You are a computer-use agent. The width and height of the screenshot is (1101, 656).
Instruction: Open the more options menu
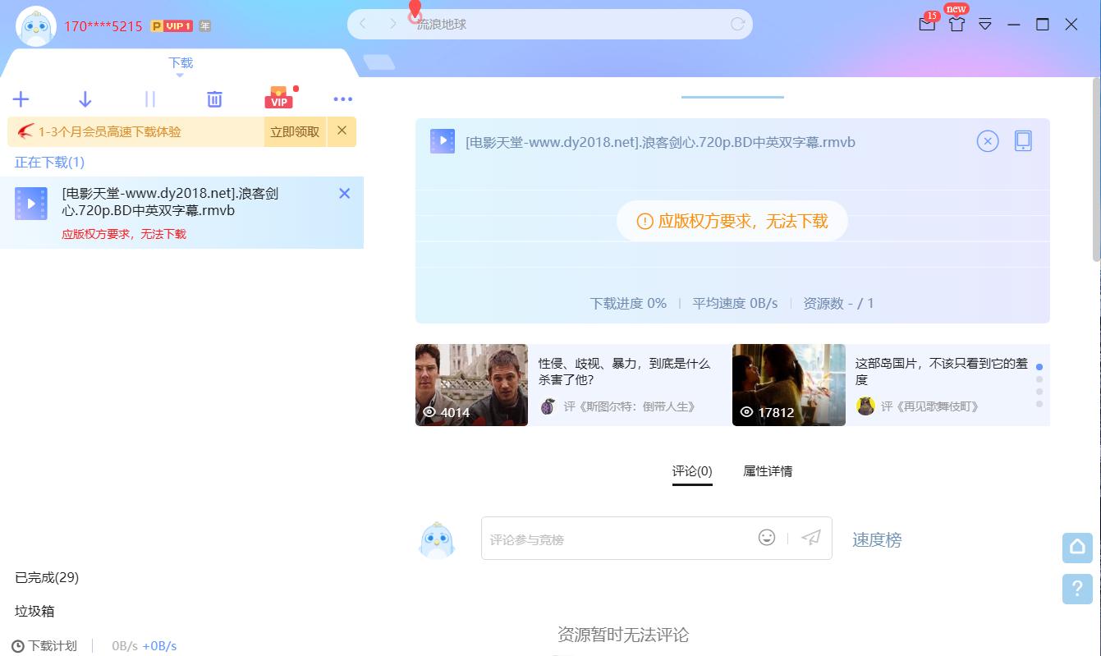342,99
